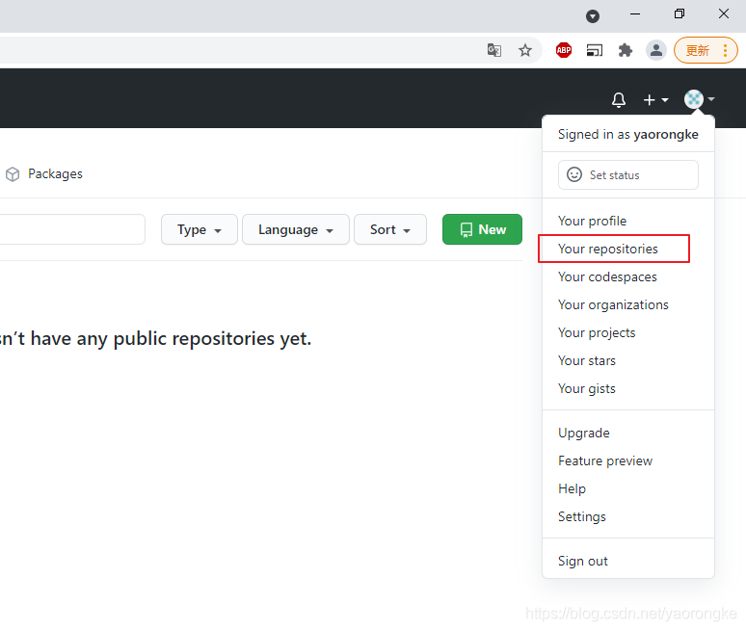Choose Your profile in dropdown menu

click(x=592, y=221)
